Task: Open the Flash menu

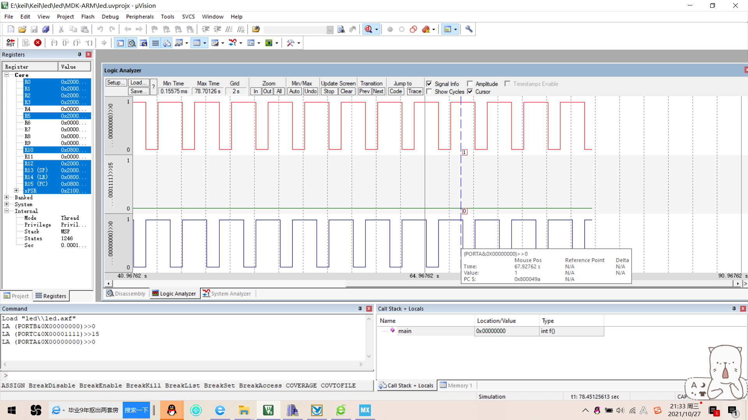Action: tap(88, 17)
